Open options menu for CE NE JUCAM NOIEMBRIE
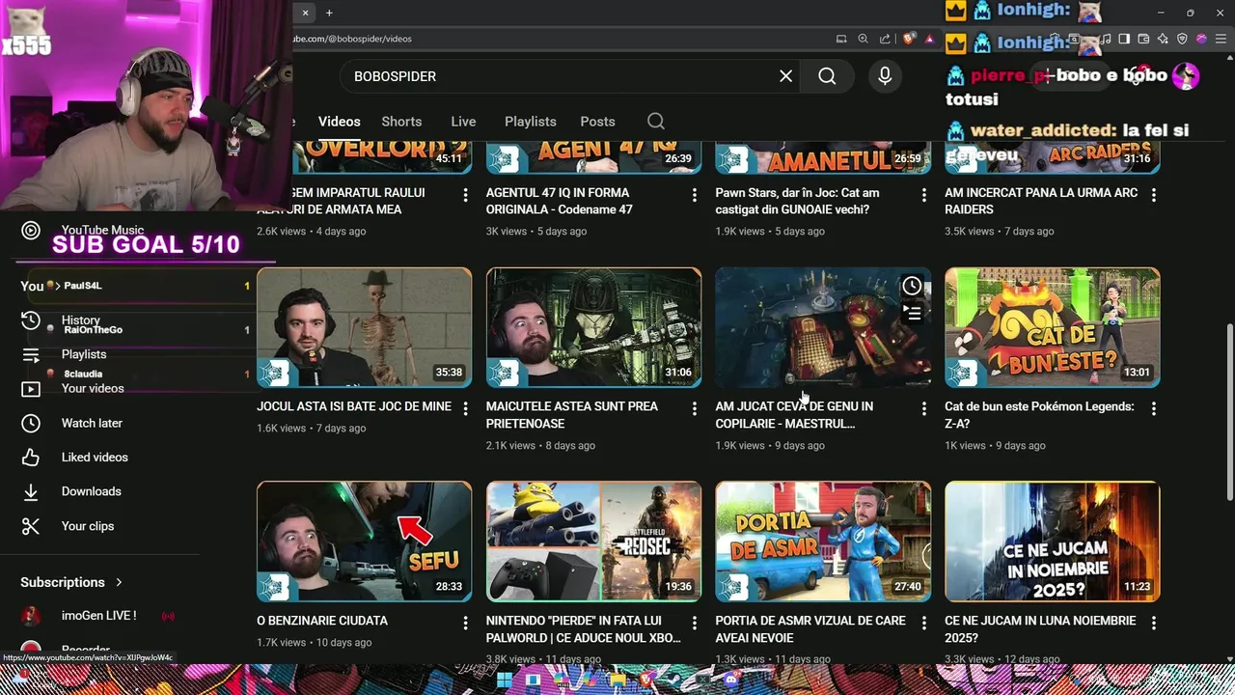The width and height of the screenshot is (1235, 695). tap(1153, 624)
